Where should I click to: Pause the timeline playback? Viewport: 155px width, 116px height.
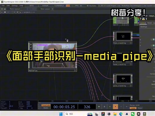click(x=104, y=106)
